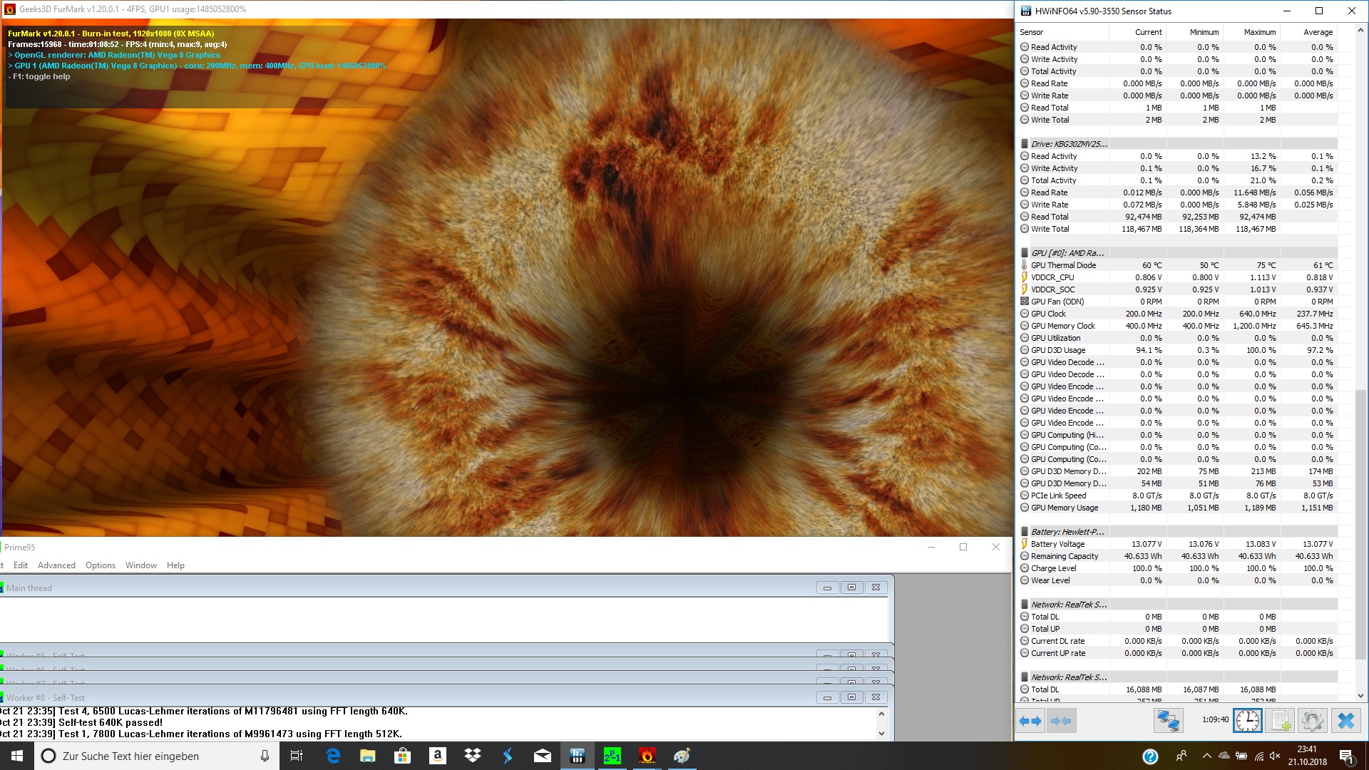Maximize the Main thread child window
Image resolution: width=1369 pixels, height=770 pixels.
851,587
